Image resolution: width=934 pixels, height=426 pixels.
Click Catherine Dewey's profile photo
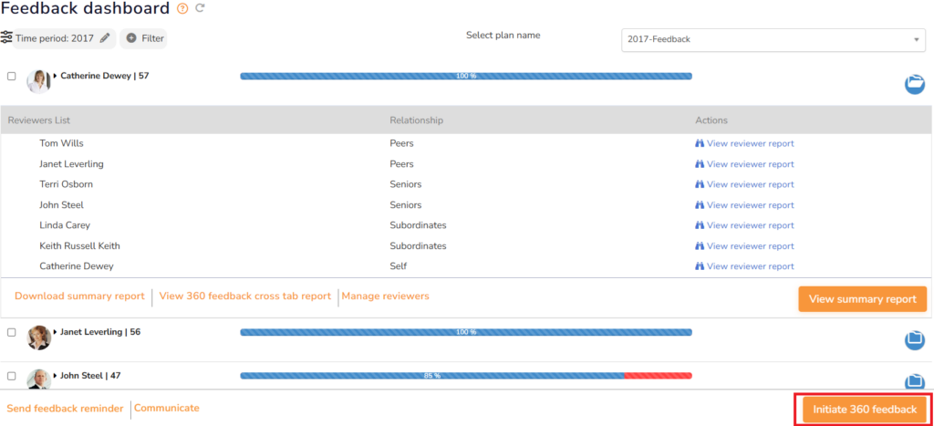38,80
